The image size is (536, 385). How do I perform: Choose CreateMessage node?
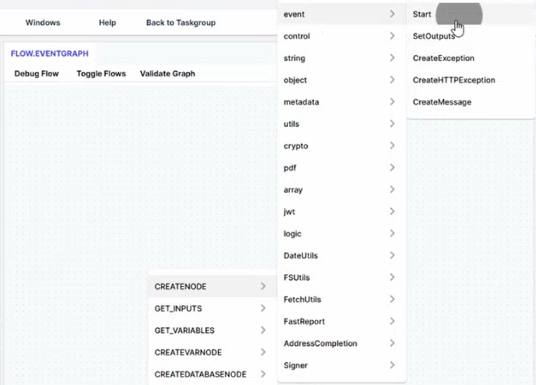point(471,102)
